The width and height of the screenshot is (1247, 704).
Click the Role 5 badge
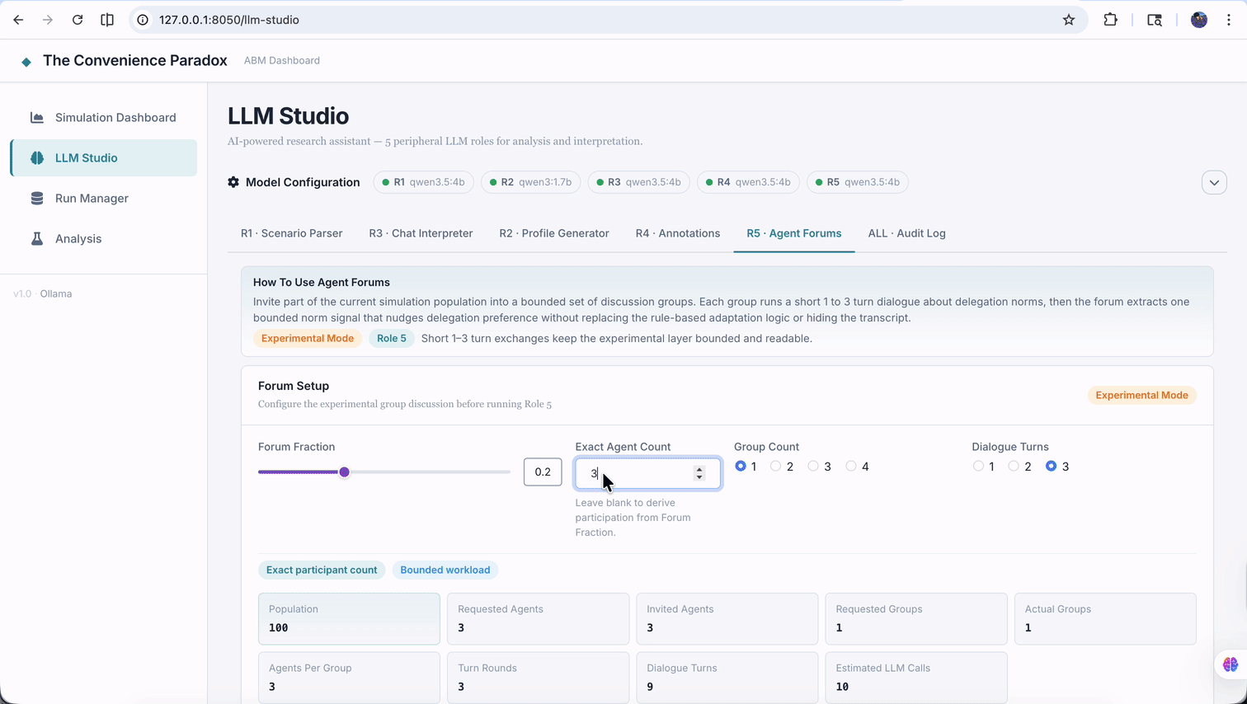[392, 338]
